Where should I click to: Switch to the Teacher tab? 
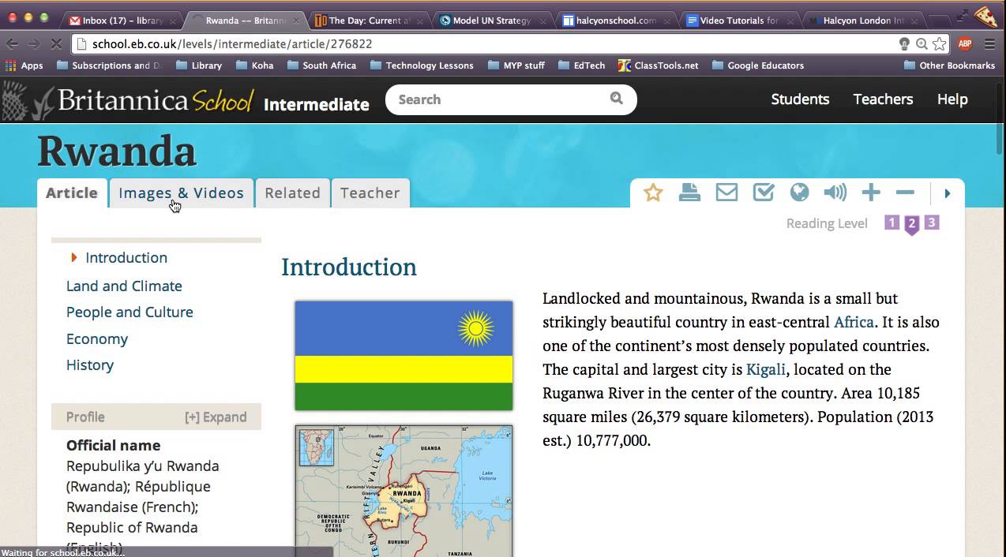[x=370, y=193]
